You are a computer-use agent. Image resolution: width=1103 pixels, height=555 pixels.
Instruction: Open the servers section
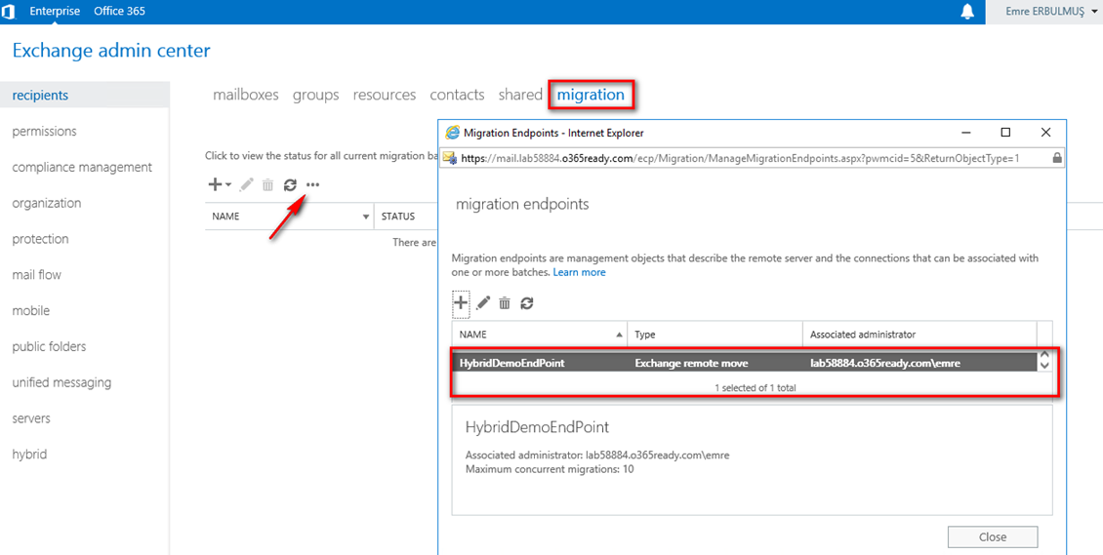(x=31, y=418)
